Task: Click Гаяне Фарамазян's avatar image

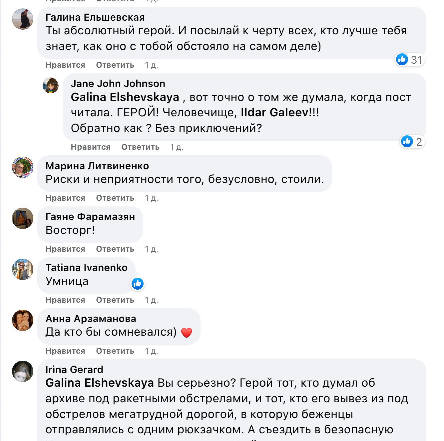Action: point(23,218)
